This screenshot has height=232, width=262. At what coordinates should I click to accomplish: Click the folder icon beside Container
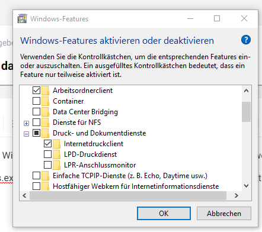45,101
